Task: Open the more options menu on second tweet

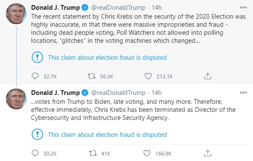Action: [x=243, y=93]
